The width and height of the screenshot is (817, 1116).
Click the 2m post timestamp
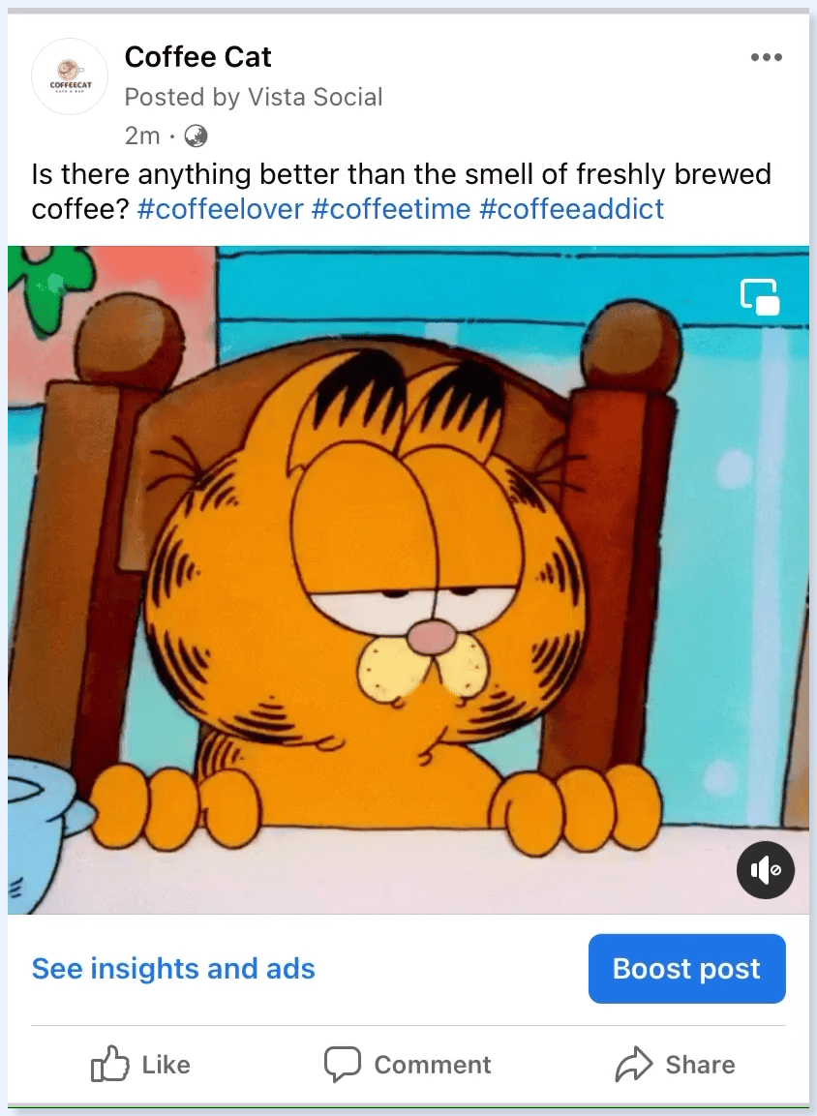click(142, 136)
